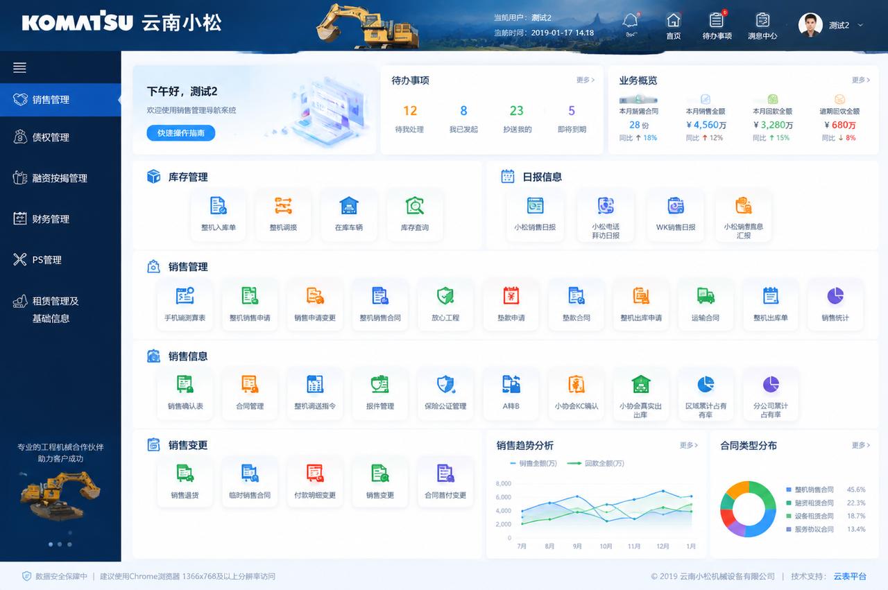Open 临时销售合同 icon
The width and height of the screenshot is (888, 590).
coord(250,474)
